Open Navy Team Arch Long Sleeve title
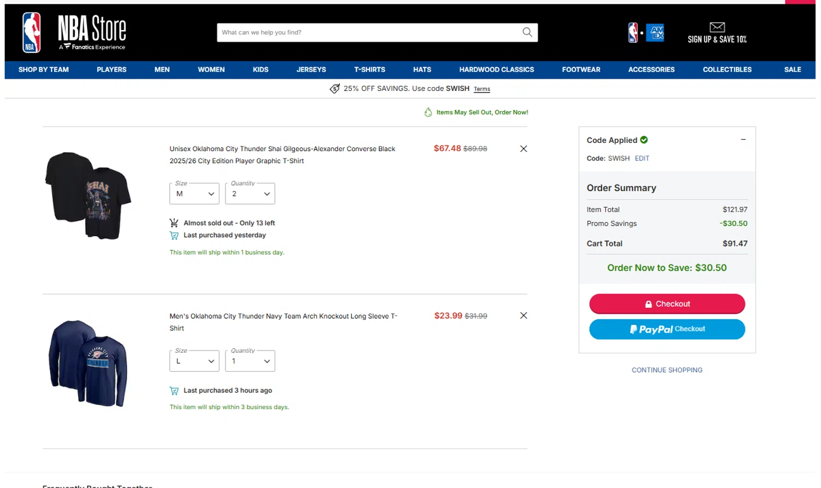The width and height of the screenshot is (821, 488). (x=284, y=322)
